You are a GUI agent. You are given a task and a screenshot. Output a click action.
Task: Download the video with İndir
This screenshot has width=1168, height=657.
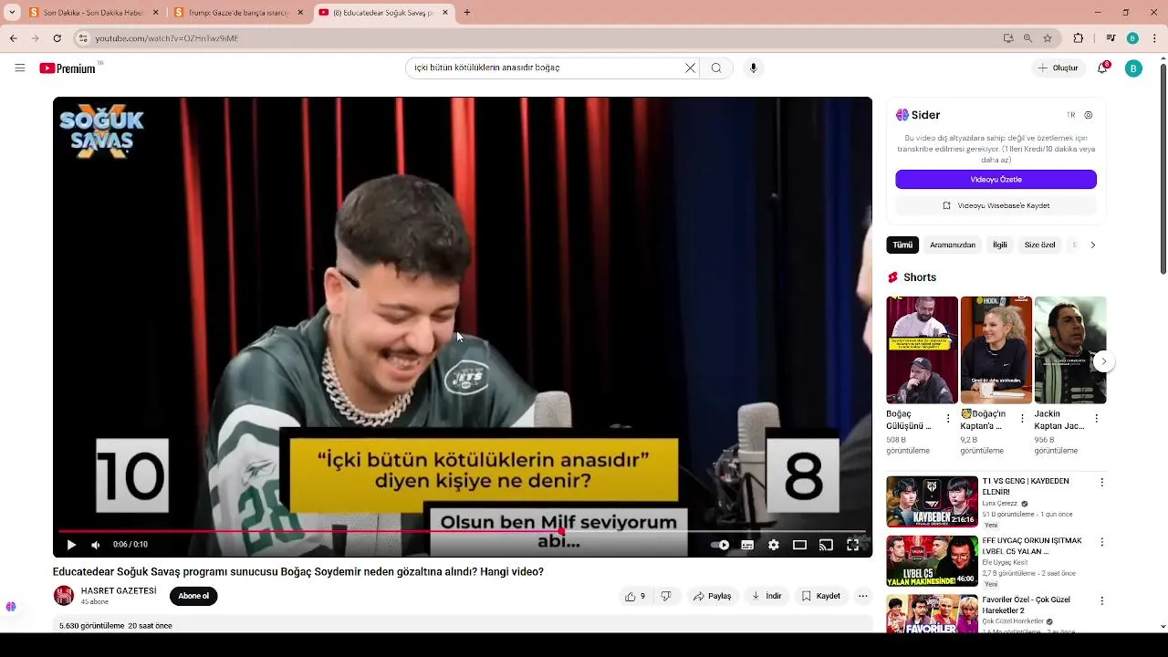(767, 596)
